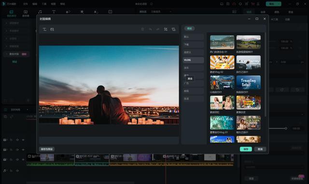Open the File menu (文件)

(x=26, y=4)
